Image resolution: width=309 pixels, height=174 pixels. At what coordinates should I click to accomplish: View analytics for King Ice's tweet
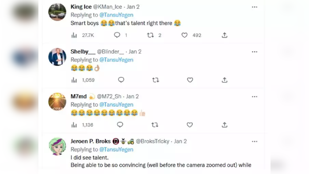pyautogui.click(x=74, y=35)
